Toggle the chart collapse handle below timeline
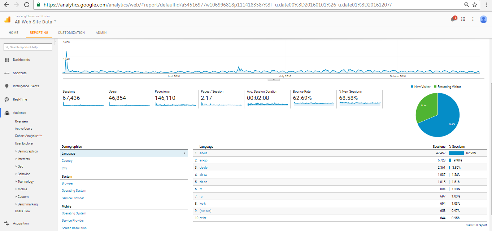Screen dimensions: 492x231 [x=273, y=79]
